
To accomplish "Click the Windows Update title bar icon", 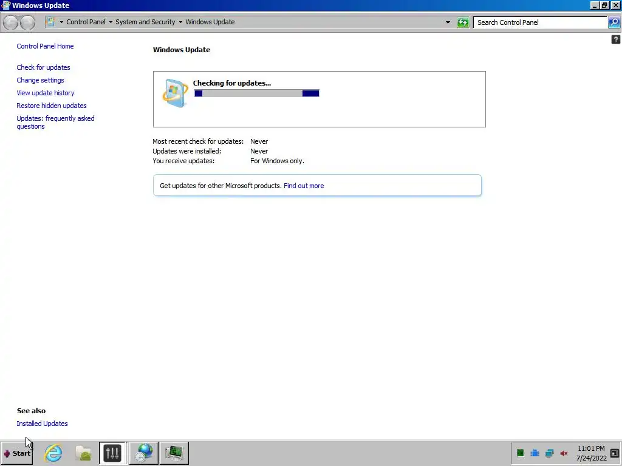I will pyautogui.click(x=6, y=5).
